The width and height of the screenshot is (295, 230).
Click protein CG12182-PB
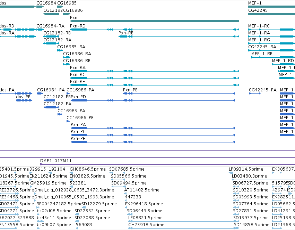coord(50,100)
